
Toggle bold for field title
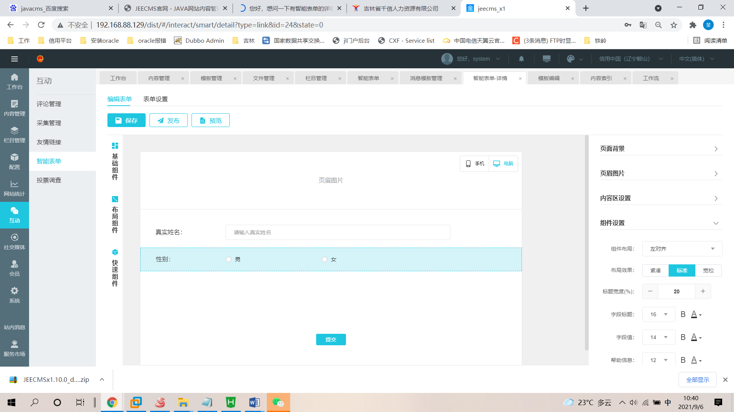click(x=683, y=314)
